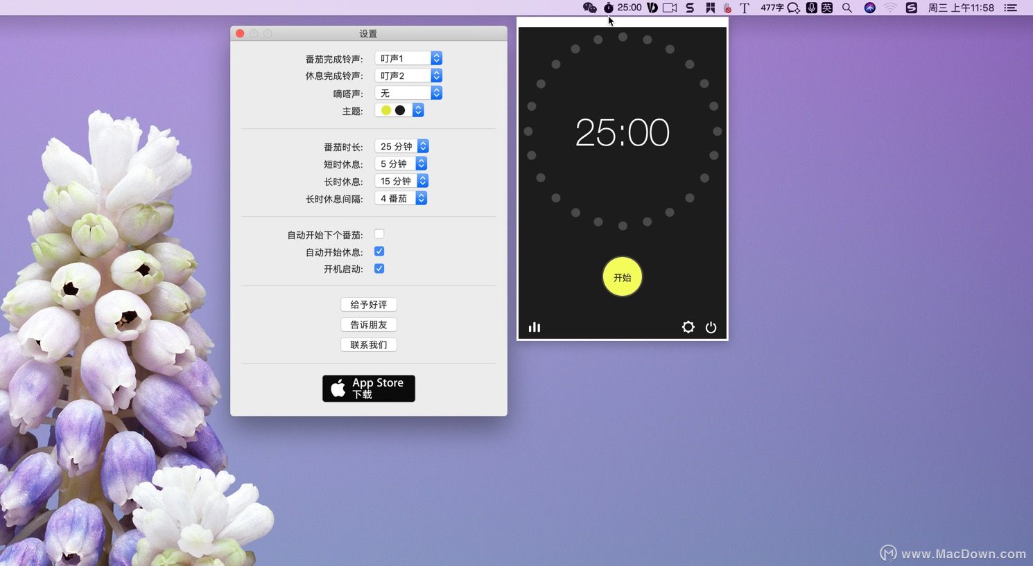Open Wi-Fi status menu

(890, 8)
